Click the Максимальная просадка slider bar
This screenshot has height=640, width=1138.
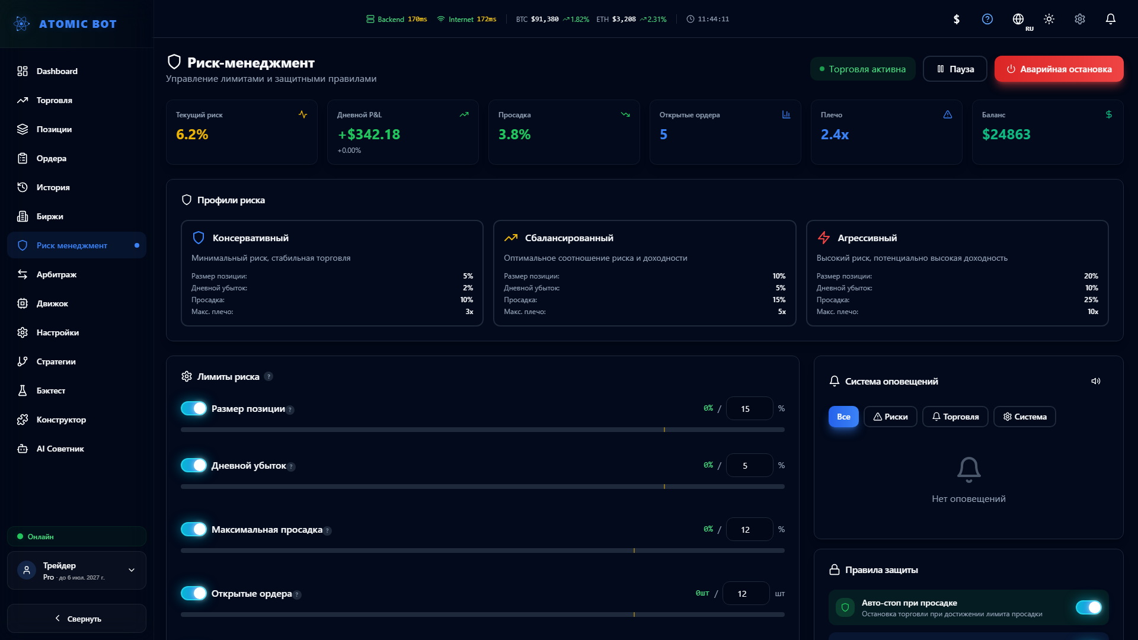pyautogui.click(x=482, y=551)
